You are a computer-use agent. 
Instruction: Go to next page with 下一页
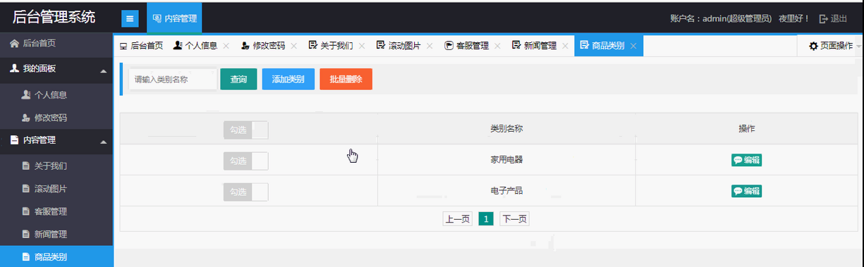point(514,219)
